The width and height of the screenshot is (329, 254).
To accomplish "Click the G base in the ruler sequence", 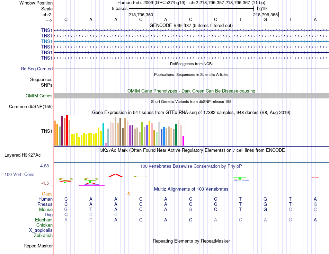I will click(265, 19).
